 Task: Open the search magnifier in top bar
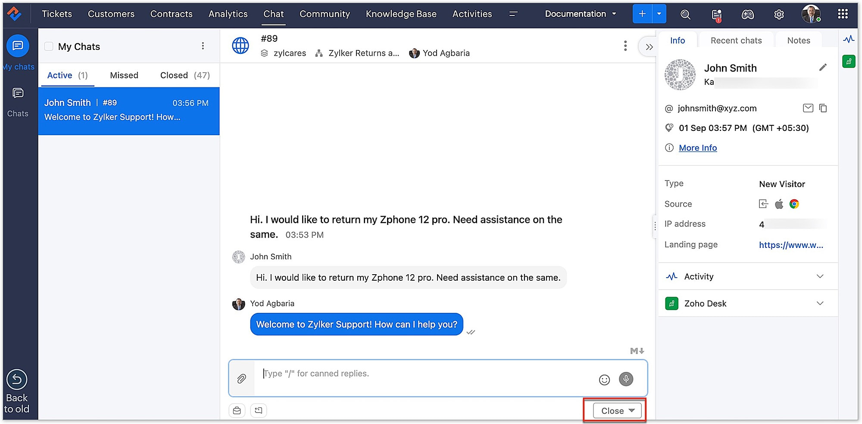[685, 14]
